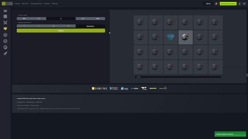Click the bet amount field showing 5
Image resolution: width=248 pixels, height=139 pixels.
(x=61, y=19)
